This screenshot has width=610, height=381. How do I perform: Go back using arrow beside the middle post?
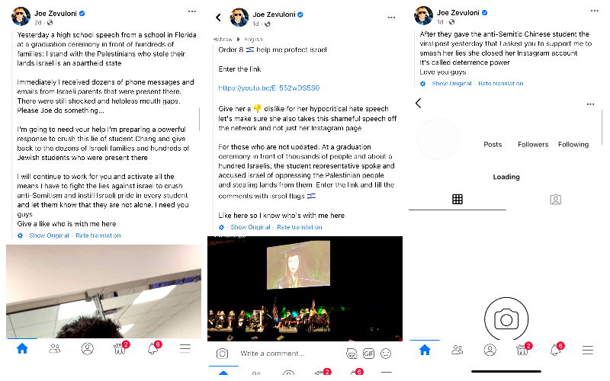(x=218, y=18)
